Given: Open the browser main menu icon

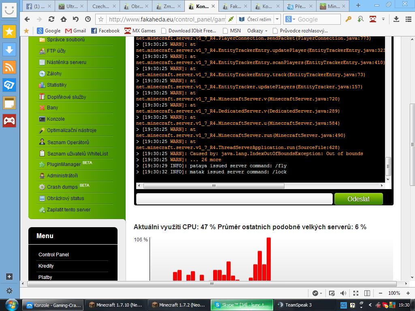Looking at the screenshot, I should 409,19.
